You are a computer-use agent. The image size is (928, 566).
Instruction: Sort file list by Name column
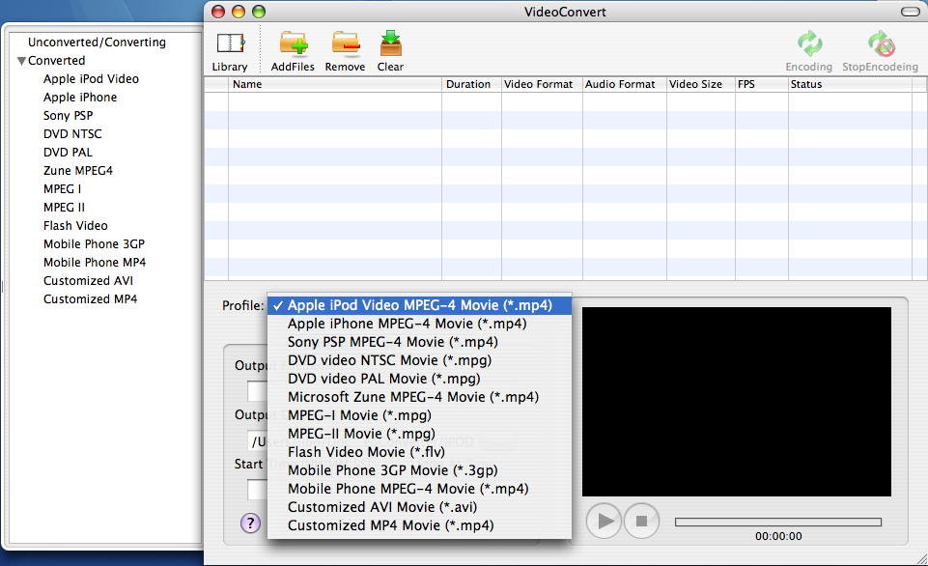coord(335,84)
